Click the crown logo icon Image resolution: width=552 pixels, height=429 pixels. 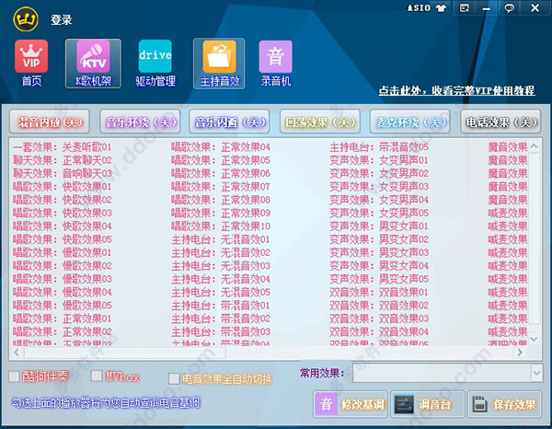tap(26, 19)
